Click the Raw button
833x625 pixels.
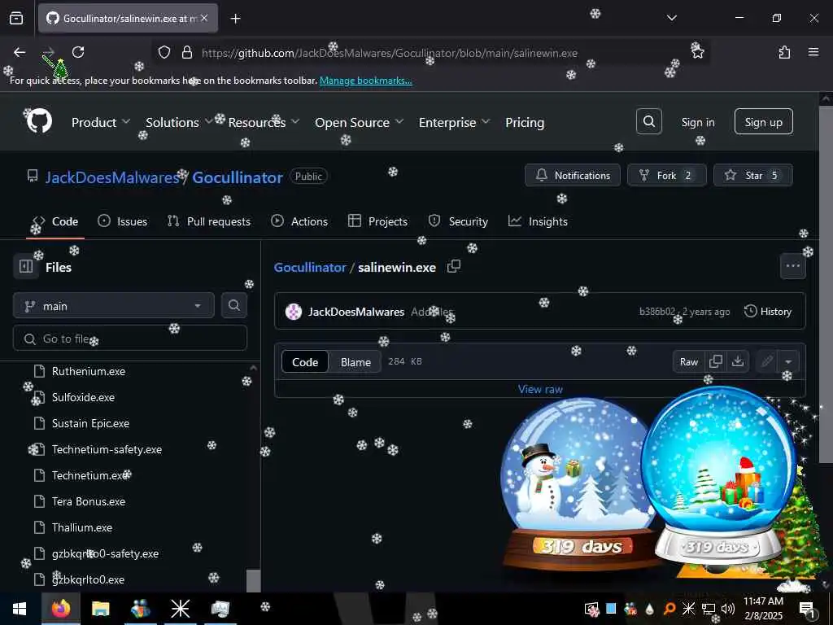(x=688, y=361)
